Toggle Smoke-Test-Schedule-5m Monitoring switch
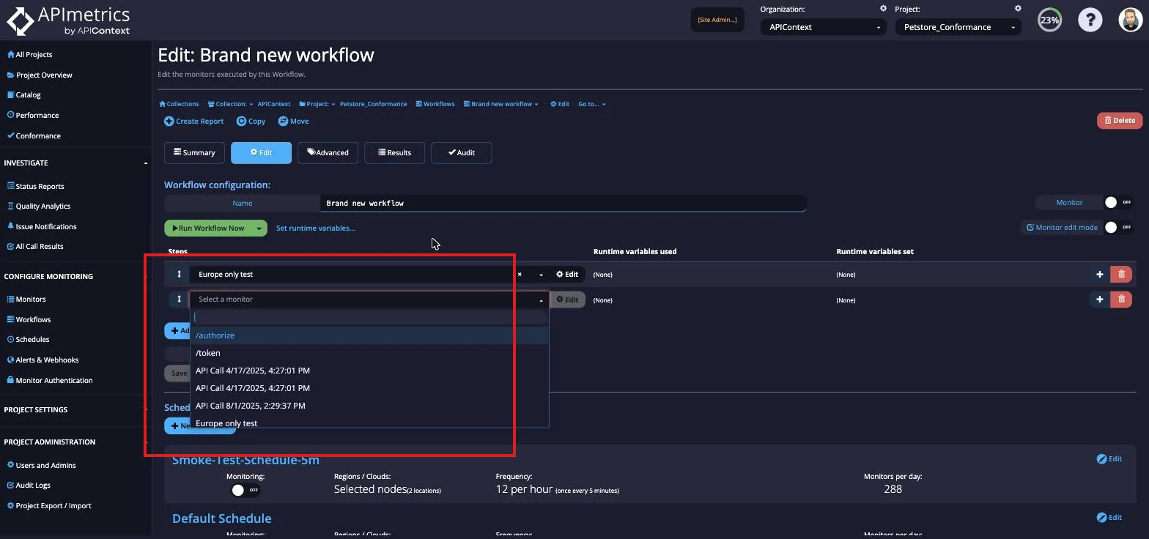1149x539 pixels. click(245, 490)
